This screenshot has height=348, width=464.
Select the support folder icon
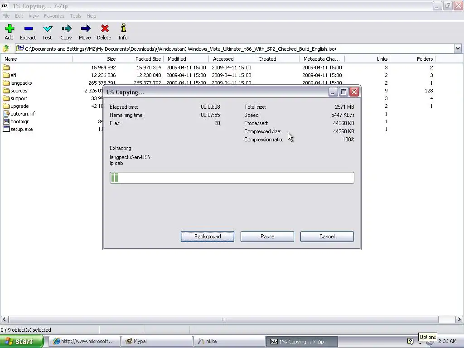[x=6, y=98]
